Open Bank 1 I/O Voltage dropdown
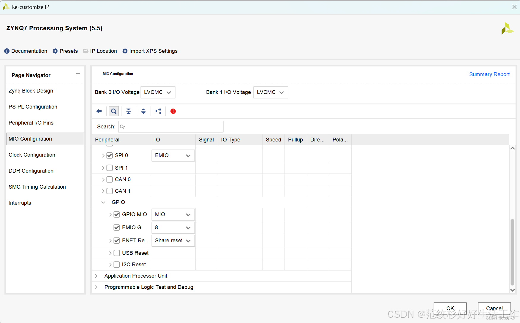 point(271,92)
